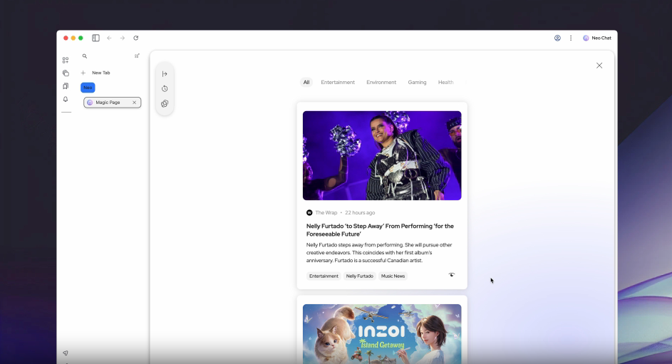Image resolution: width=672 pixels, height=364 pixels.
Task: Open the Nelly Furtado article thumbnail
Action: (x=382, y=155)
